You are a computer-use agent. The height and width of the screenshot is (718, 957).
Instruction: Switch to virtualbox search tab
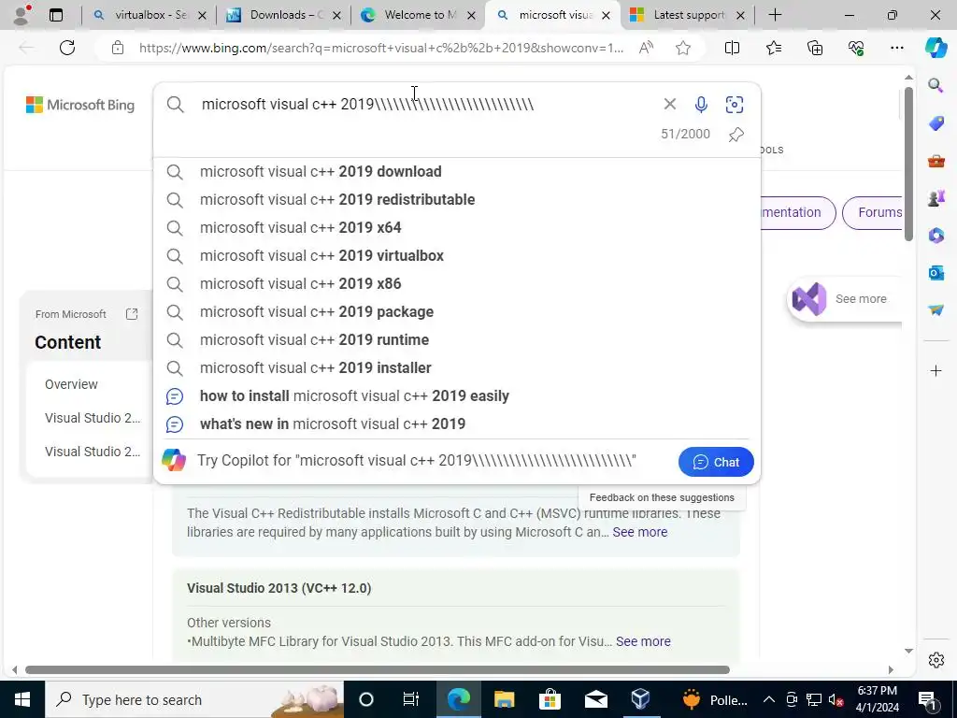pyautogui.click(x=149, y=15)
